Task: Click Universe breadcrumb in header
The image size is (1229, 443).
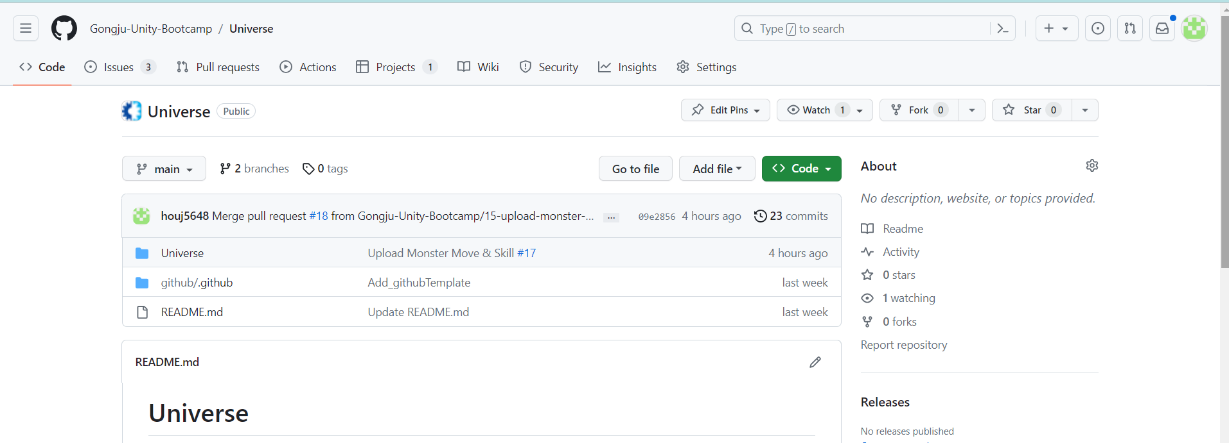Action: pos(251,29)
